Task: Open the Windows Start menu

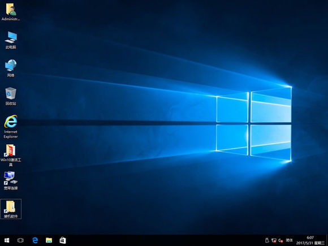Action: pyautogui.click(x=7, y=240)
